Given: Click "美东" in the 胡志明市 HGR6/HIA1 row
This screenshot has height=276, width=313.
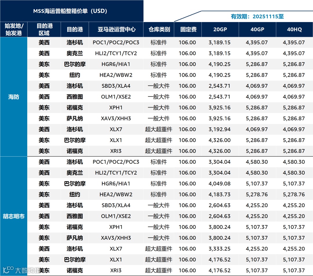Looking at the screenshot, I should point(44,184).
